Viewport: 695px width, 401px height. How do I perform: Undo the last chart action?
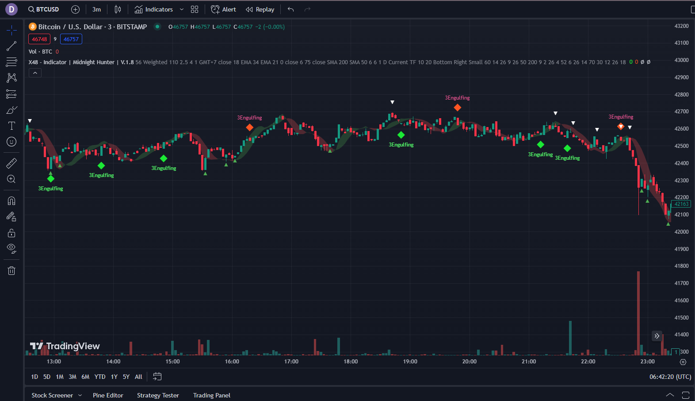click(290, 9)
